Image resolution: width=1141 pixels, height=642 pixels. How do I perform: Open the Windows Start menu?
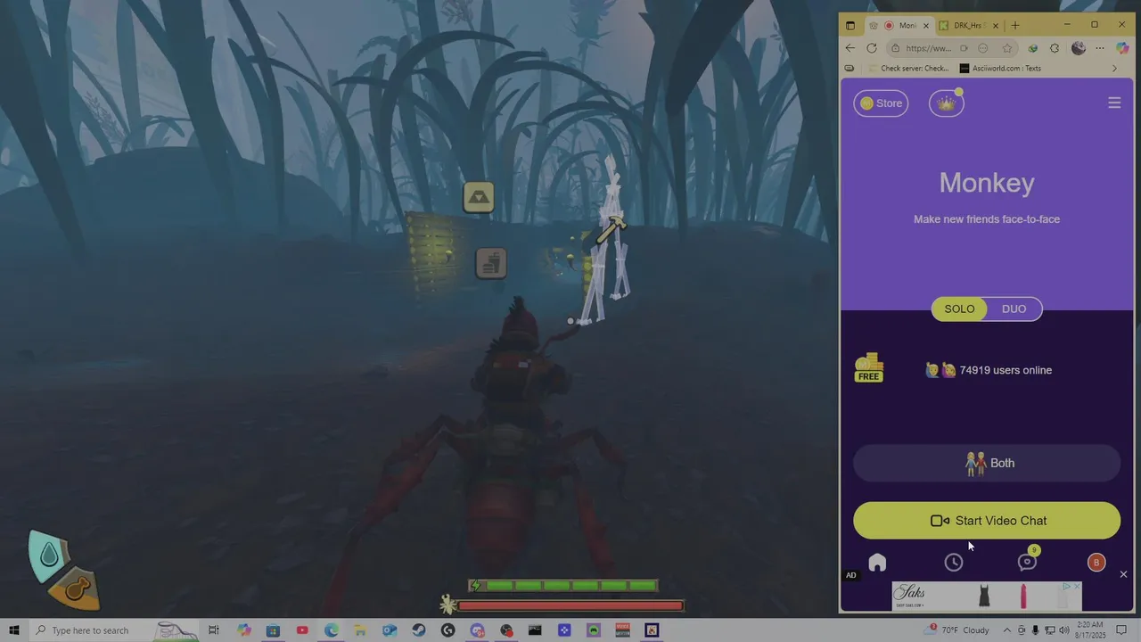(13, 630)
